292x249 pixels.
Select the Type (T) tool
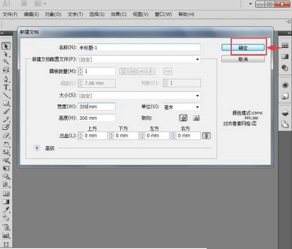tap(6, 87)
